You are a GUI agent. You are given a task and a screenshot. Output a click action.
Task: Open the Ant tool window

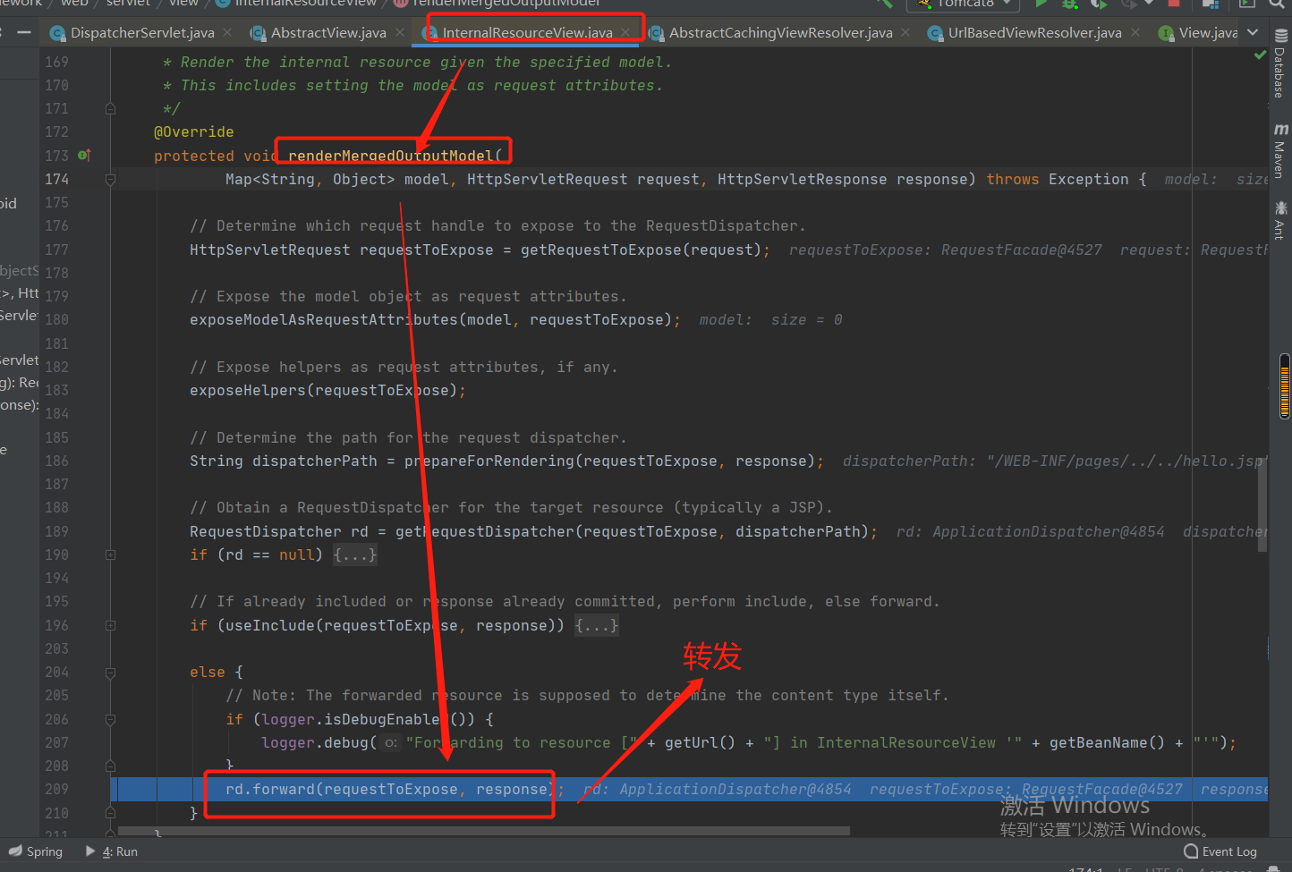[x=1279, y=220]
